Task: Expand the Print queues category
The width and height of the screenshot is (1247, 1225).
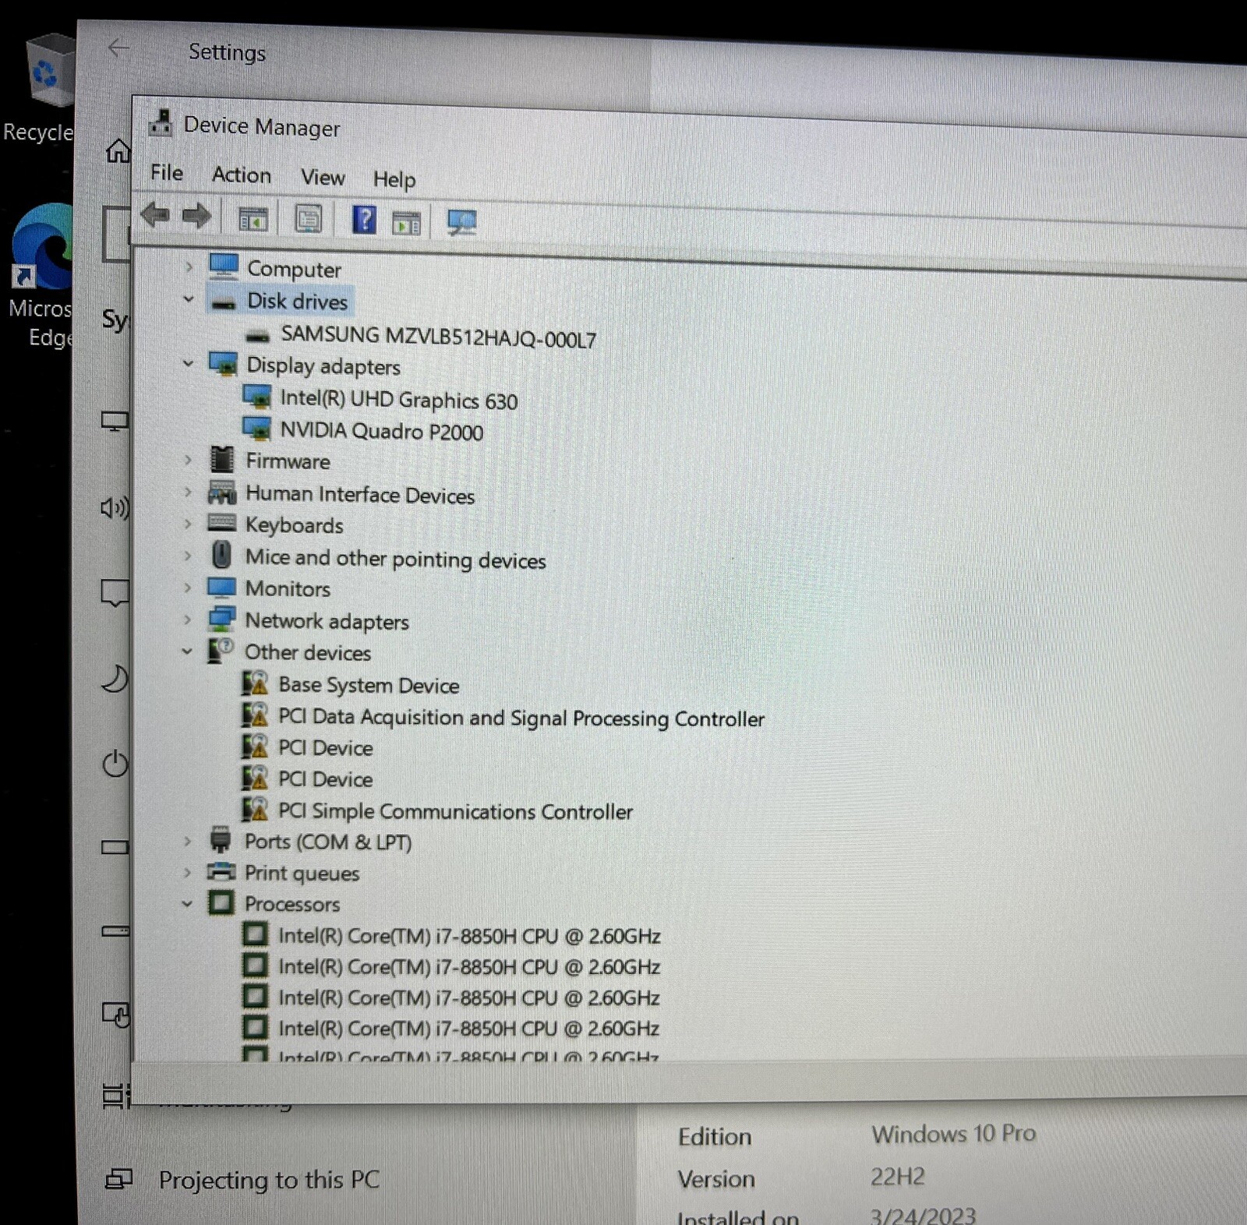Action: (187, 872)
